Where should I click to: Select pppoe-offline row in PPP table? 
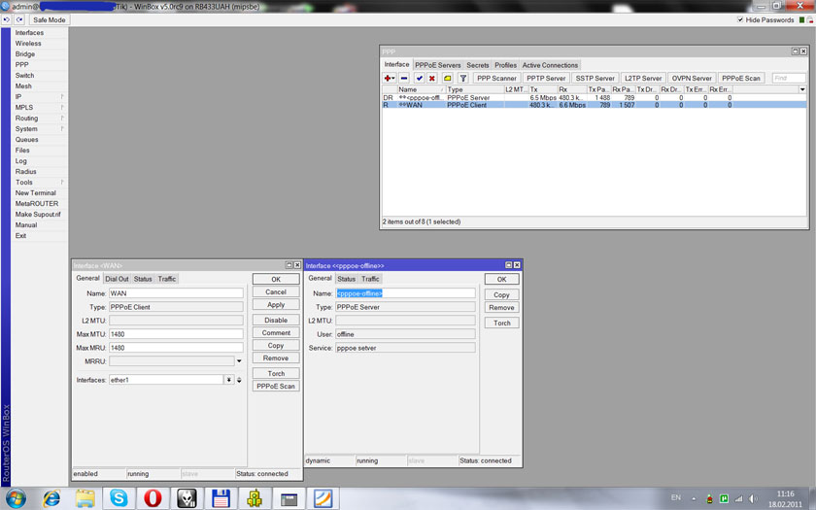coord(595,97)
